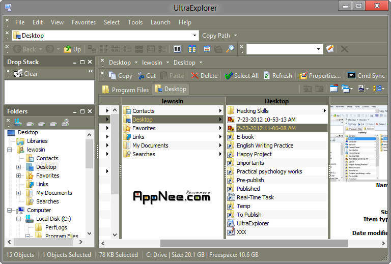Click the UltraExplorer app icon in title bar
391x264 pixels.
click(8, 8)
